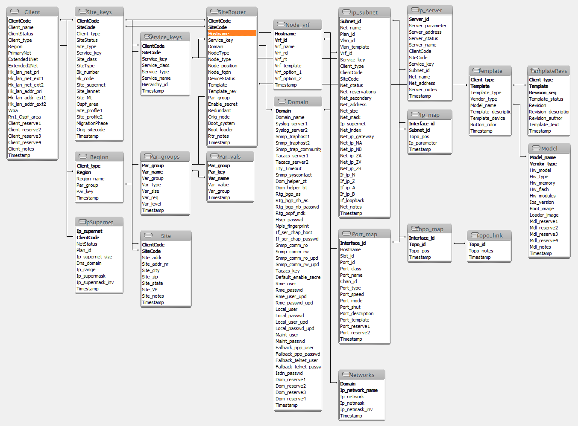Select Port_description field in Port_map table
This screenshot has height=426, width=578.
point(357,313)
